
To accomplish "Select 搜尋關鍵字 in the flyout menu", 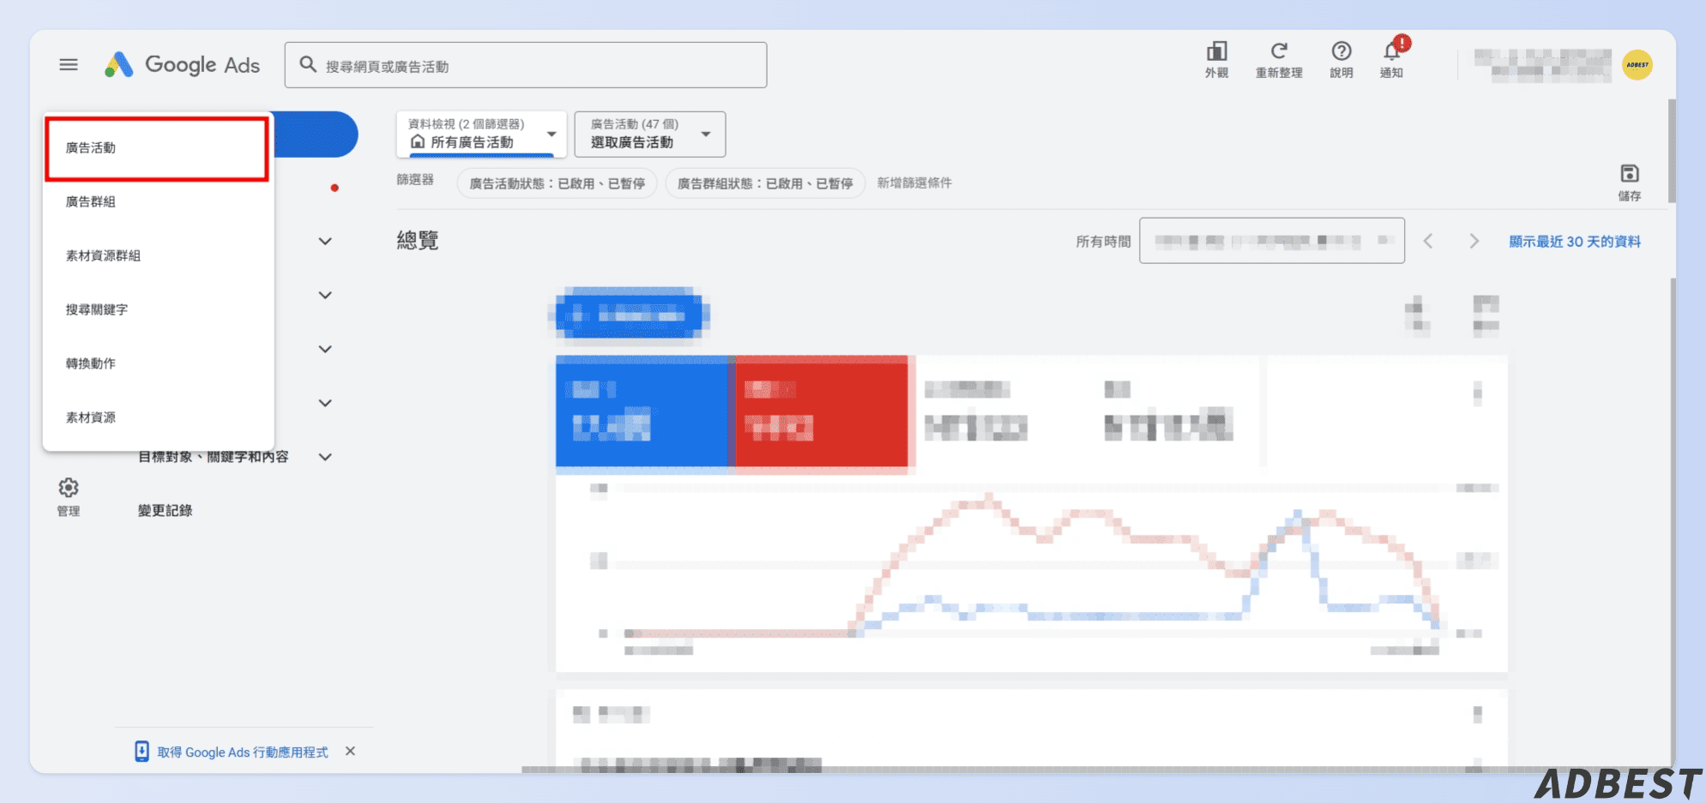I will point(159,310).
